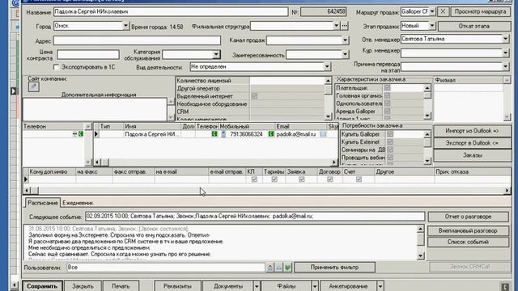Click the Сохранить button

click(42, 286)
